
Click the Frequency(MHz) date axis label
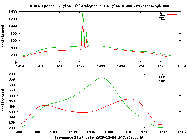click(x=99, y=137)
